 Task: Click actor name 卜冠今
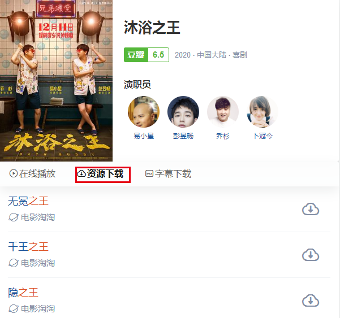coord(263,136)
